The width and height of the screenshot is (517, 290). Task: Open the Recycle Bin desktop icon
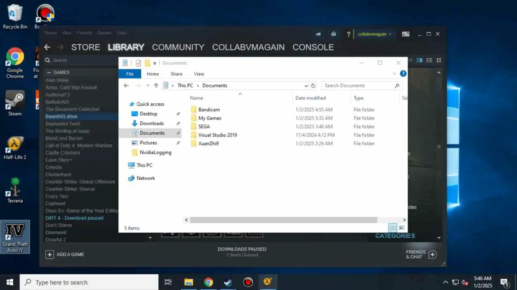[15, 16]
